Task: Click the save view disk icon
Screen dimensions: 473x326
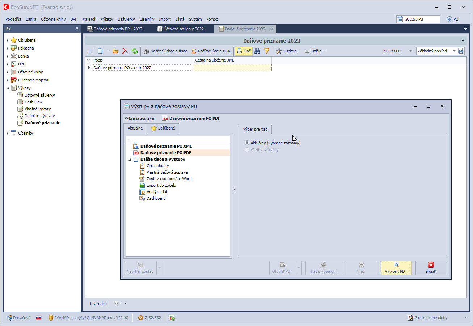Action: tap(461, 51)
